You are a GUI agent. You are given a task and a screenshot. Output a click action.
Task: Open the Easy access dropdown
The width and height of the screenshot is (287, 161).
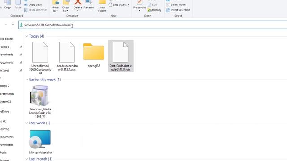coord(119,4)
